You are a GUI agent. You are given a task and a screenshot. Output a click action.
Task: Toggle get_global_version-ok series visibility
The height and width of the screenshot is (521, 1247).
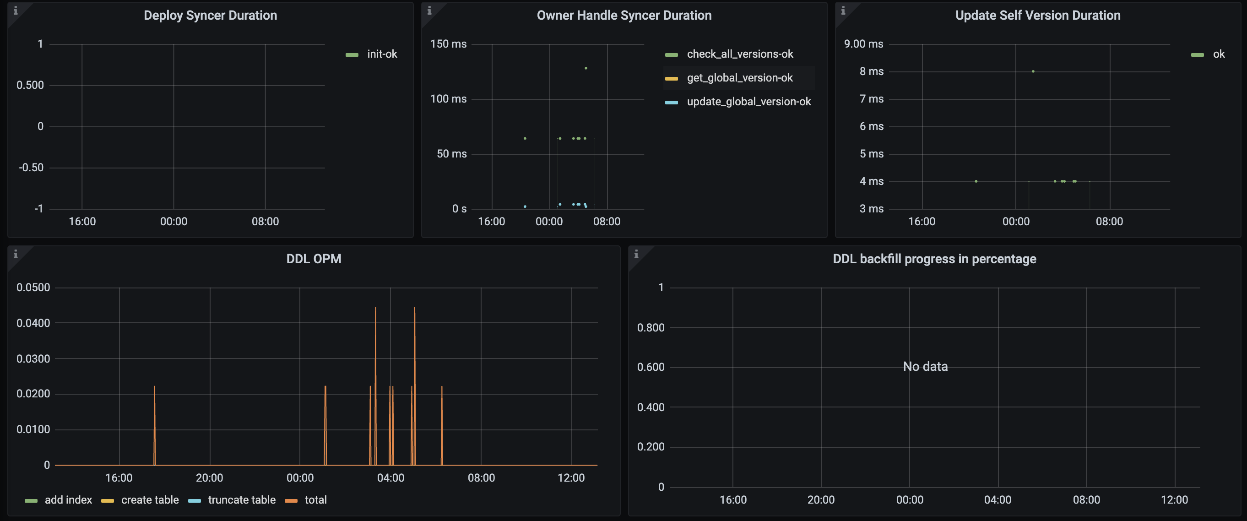click(x=739, y=78)
